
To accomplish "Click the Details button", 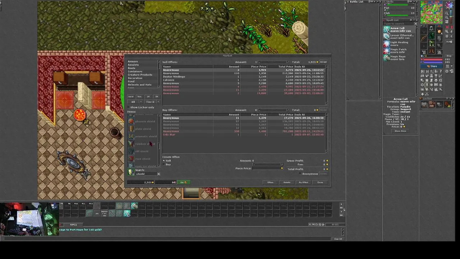I will pos(287,182).
